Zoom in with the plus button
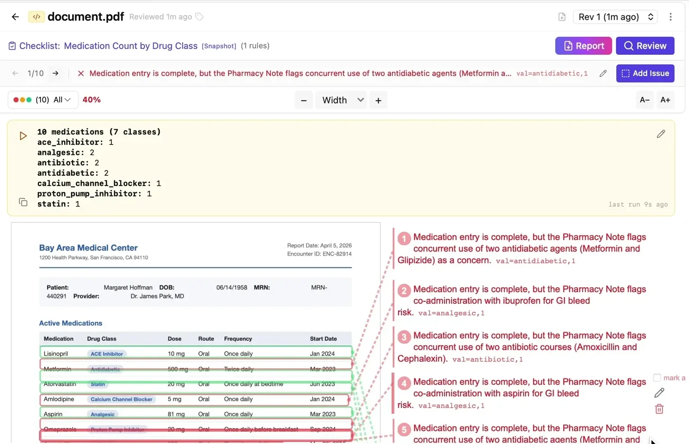The height and width of the screenshot is (444, 689). tap(378, 100)
